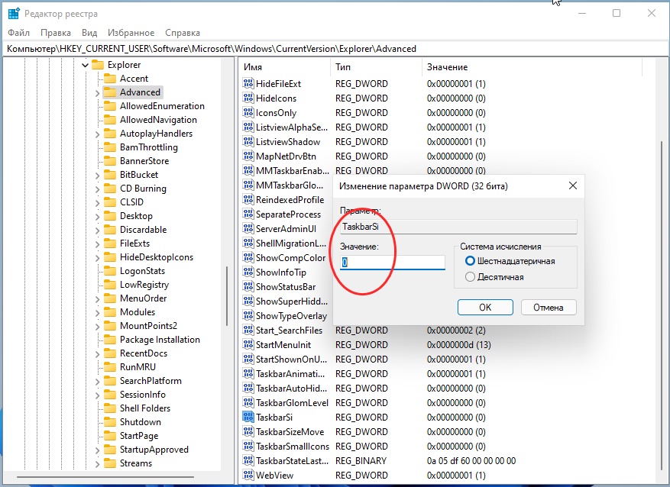Screen dimensions: 670x487
Task: Click the StartMenuInit value icon
Action: pyautogui.click(x=248, y=344)
